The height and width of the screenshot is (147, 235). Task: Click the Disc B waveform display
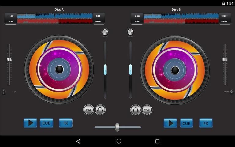click(181, 18)
